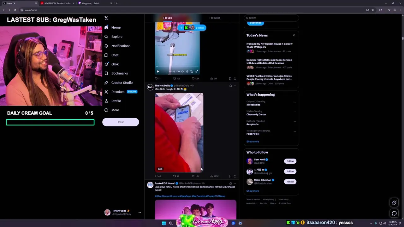Open Premium 50% off in the sidebar
This screenshot has height=227, width=404.
pos(121,92)
